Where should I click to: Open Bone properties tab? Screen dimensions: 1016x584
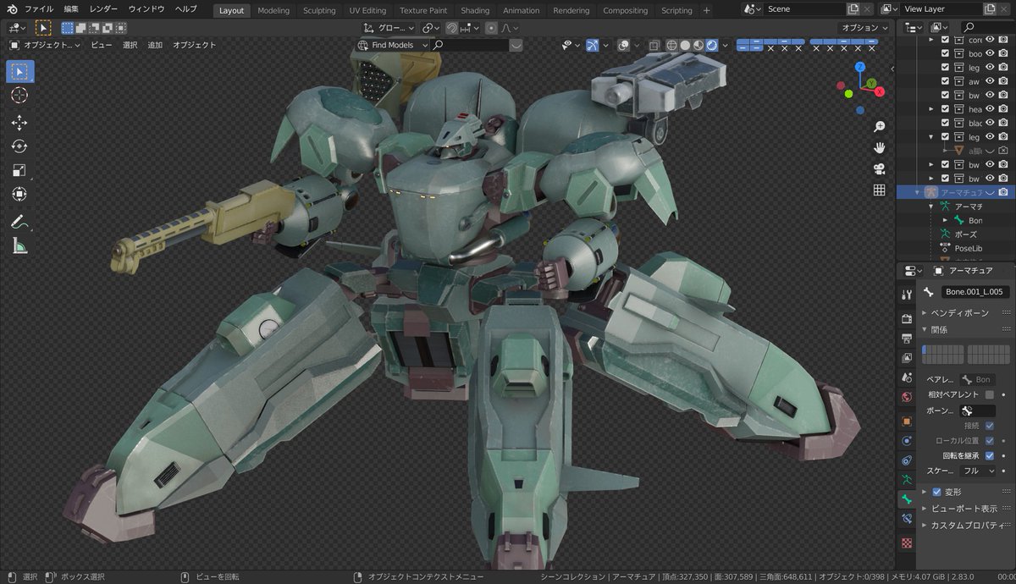point(907,499)
